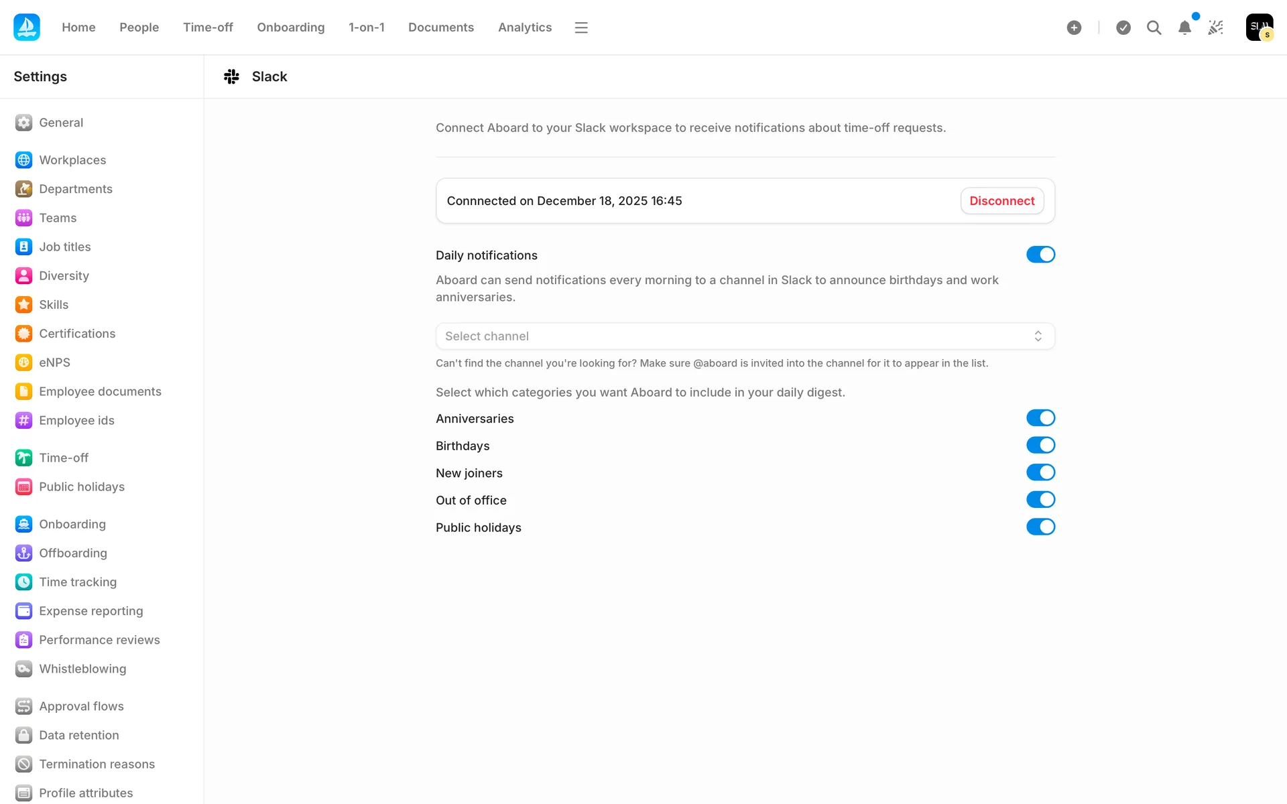The height and width of the screenshot is (804, 1287).
Task: Click the Aboard sailboat logo
Action: (x=27, y=27)
